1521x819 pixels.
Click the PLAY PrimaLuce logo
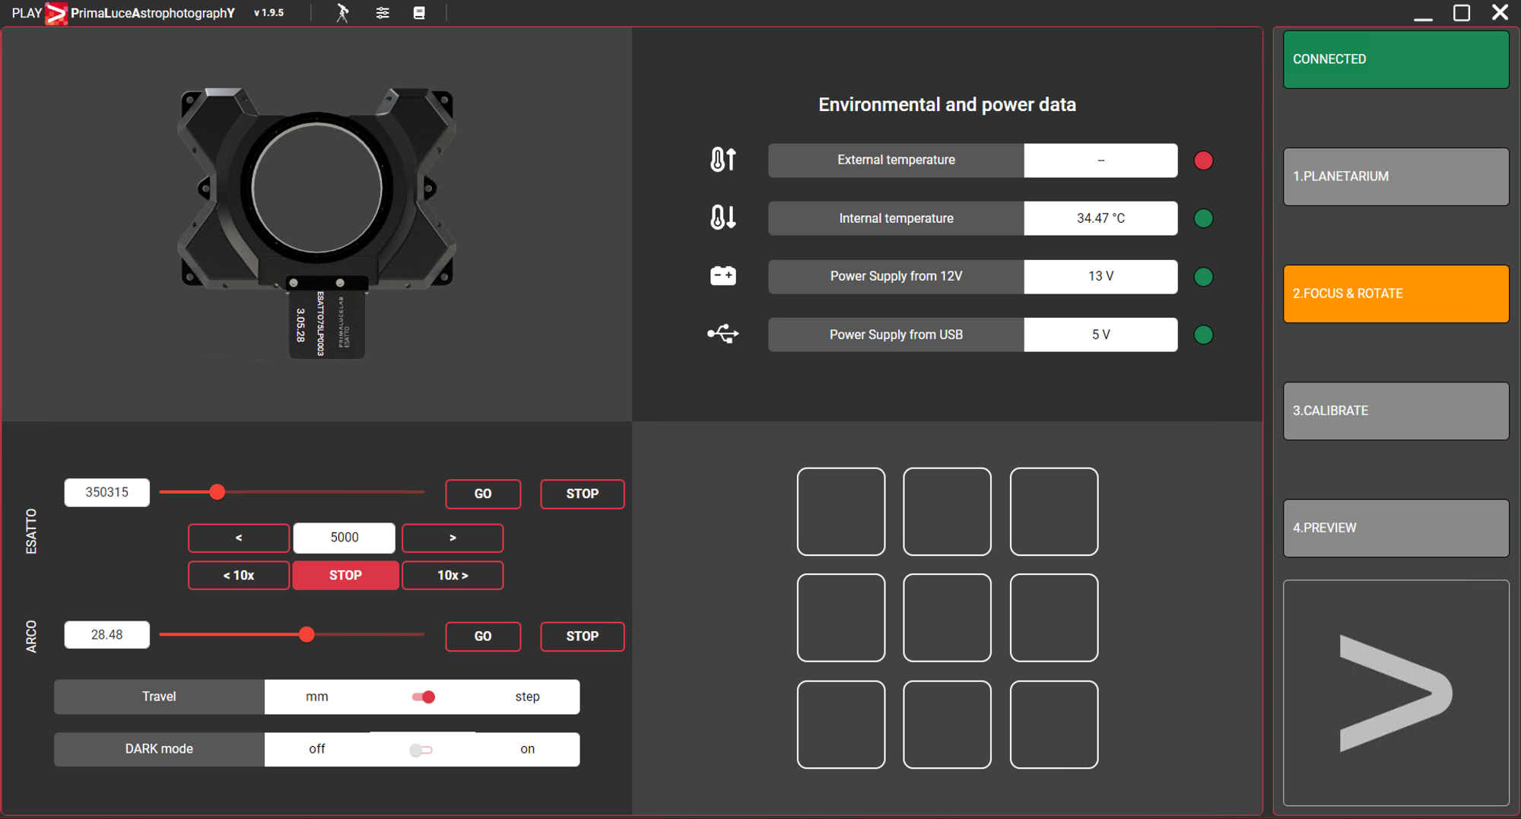click(56, 13)
